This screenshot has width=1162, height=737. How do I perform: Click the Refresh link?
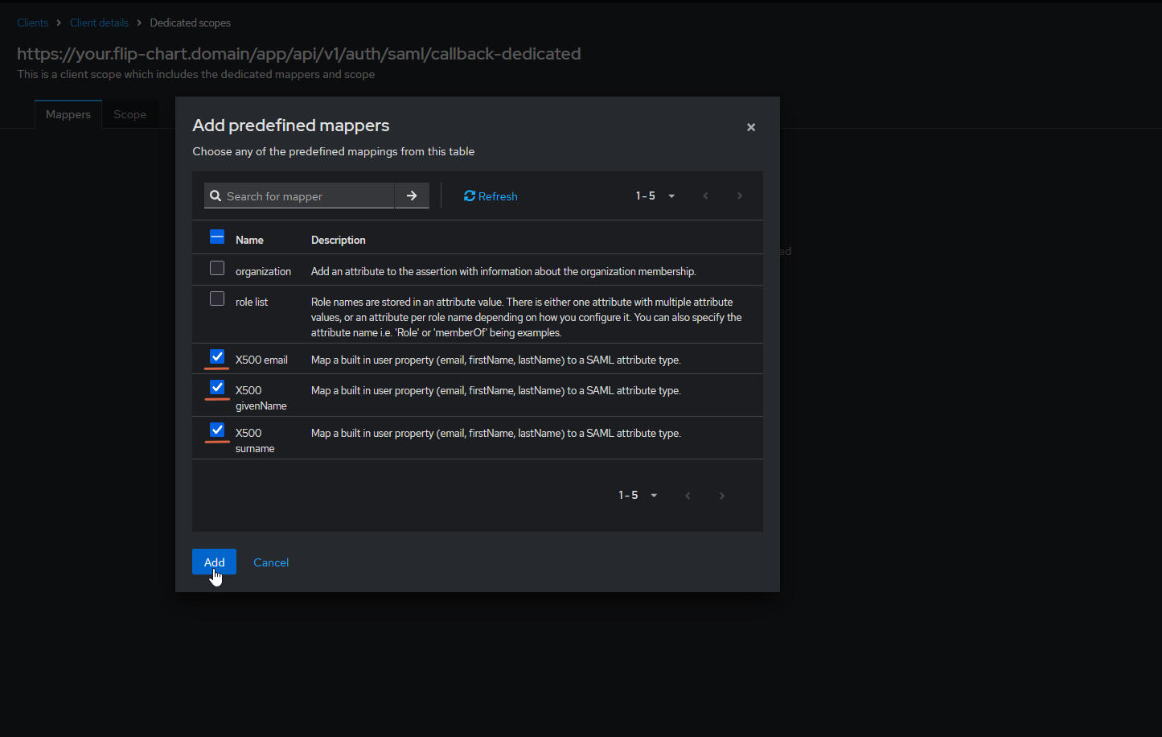pyautogui.click(x=491, y=196)
